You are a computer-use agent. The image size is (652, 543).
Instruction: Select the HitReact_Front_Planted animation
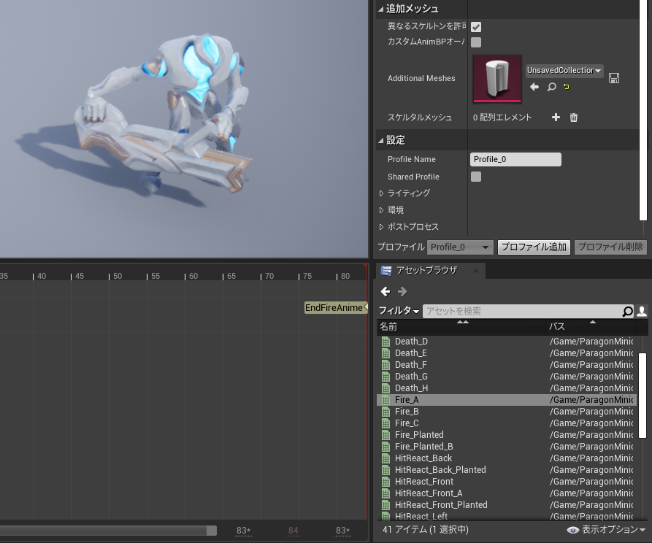(507, 505)
